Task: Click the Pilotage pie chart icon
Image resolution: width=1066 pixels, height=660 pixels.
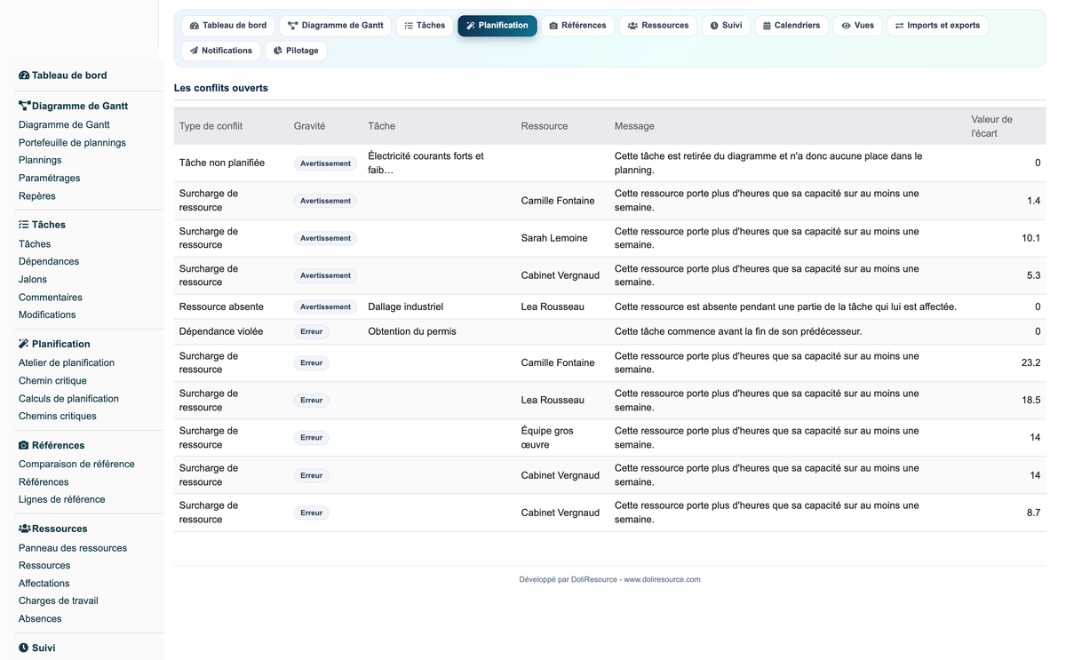Action: coord(278,51)
